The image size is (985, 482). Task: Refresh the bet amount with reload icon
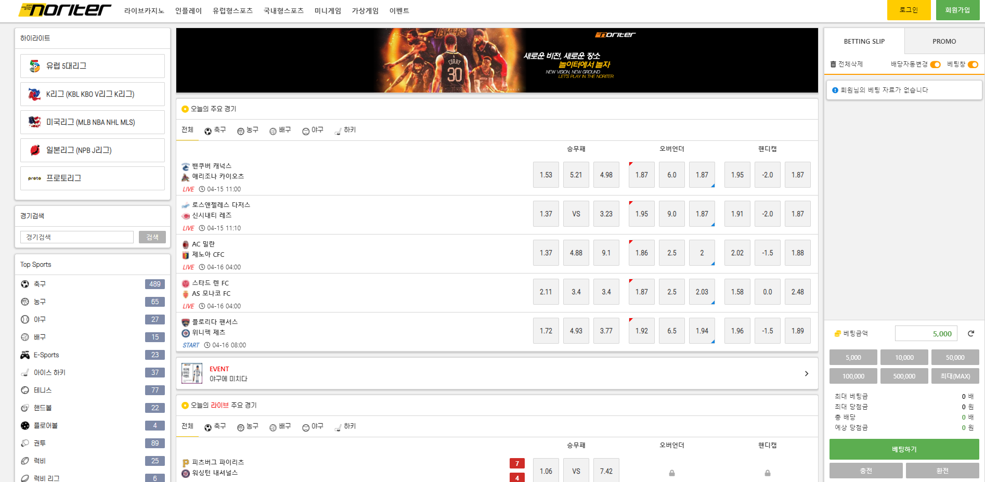point(970,334)
